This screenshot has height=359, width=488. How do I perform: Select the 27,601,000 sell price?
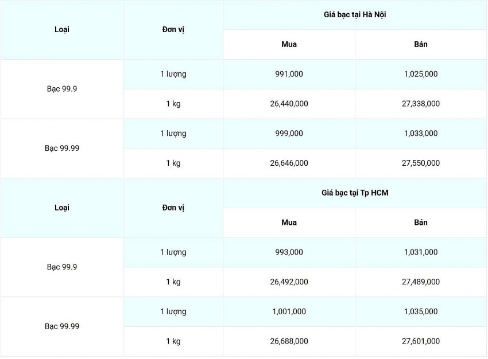[420, 341]
